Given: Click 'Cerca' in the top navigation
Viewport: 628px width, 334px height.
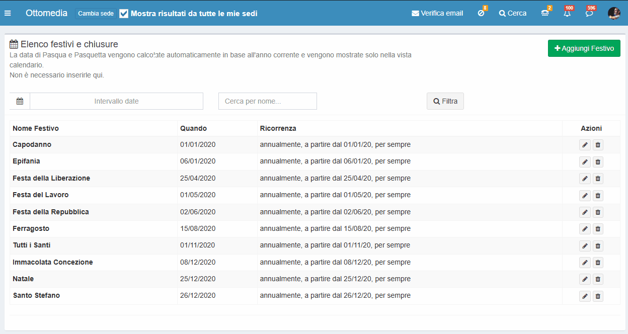Looking at the screenshot, I should coord(513,14).
